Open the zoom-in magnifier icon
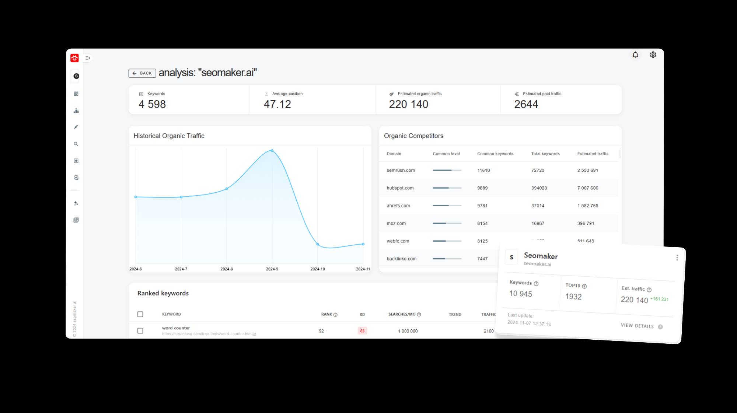Image resolution: width=737 pixels, height=413 pixels. pos(76,177)
